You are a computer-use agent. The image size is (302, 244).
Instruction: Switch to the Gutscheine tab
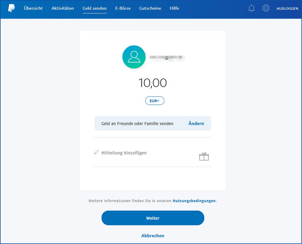[x=150, y=8]
